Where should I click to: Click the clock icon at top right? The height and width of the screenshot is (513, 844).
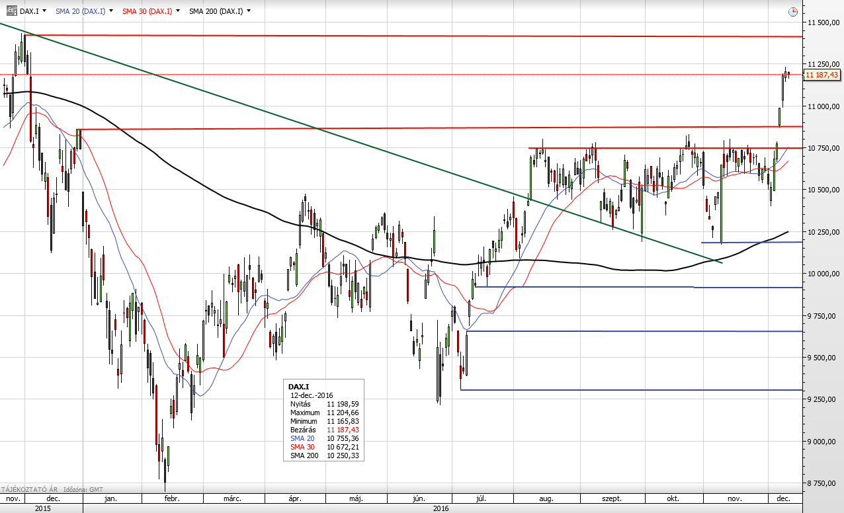(x=793, y=12)
